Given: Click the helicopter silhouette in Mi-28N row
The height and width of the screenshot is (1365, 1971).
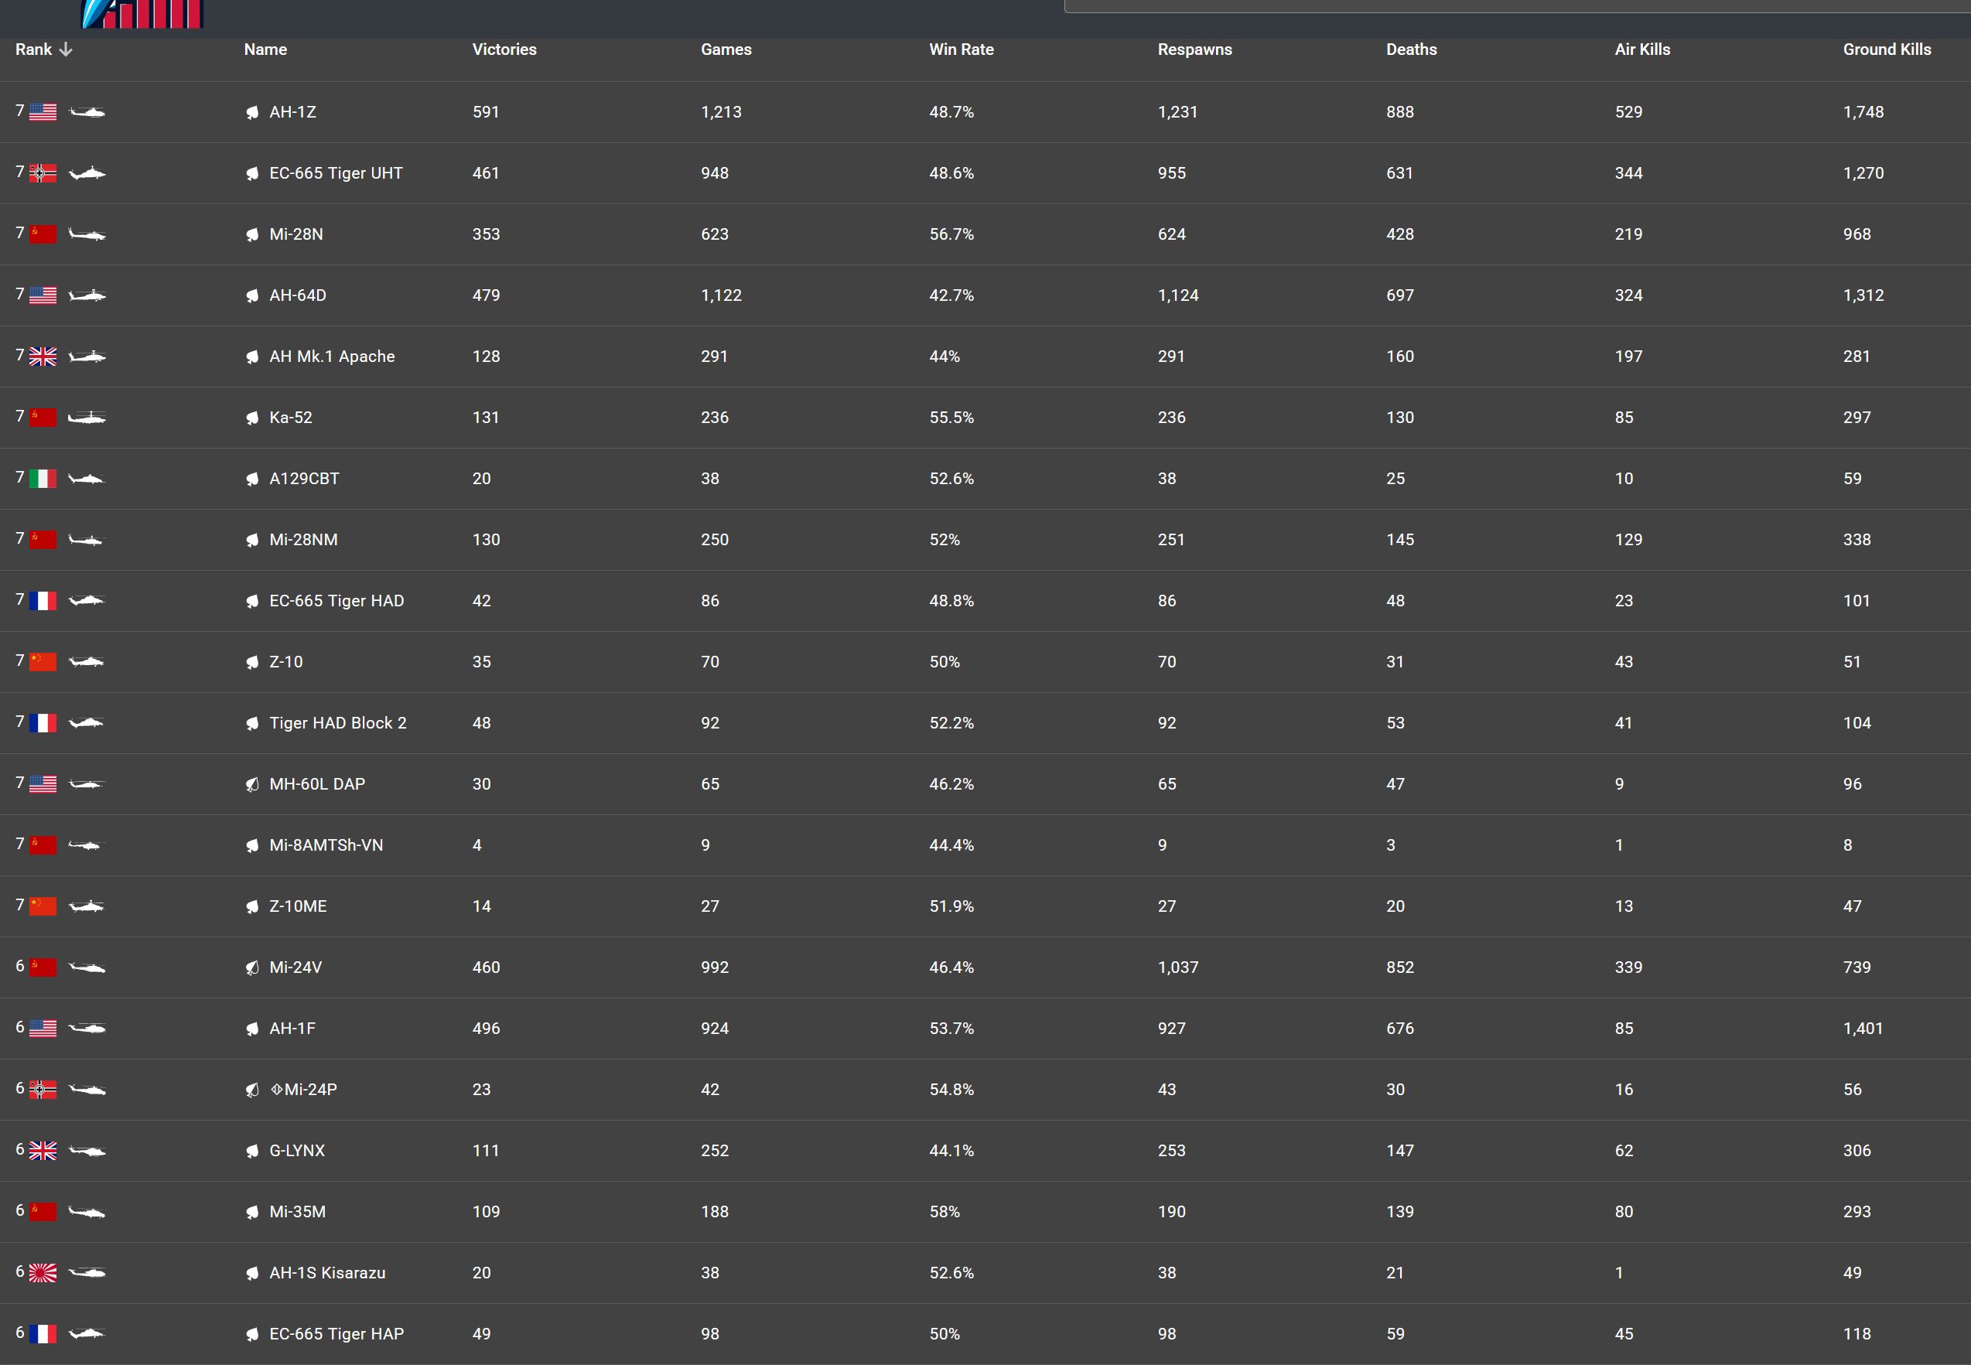Looking at the screenshot, I should (x=87, y=234).
